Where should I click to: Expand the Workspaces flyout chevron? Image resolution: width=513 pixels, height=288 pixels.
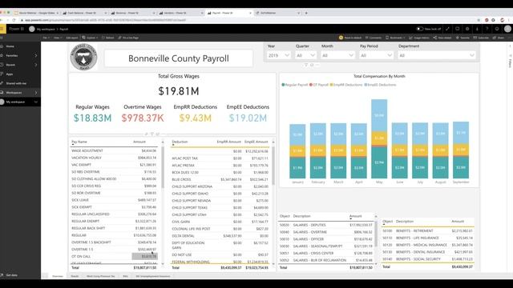click(x=35, y=93)
